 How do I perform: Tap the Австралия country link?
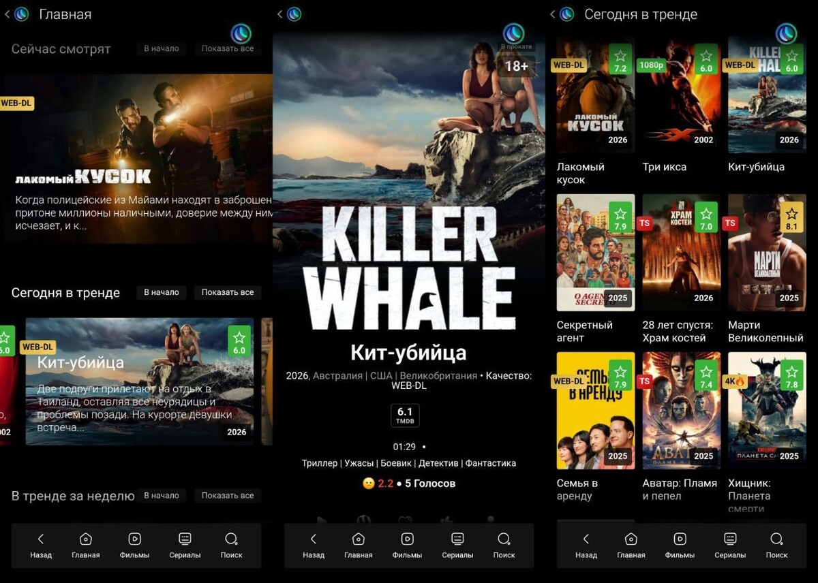(337, 376)
